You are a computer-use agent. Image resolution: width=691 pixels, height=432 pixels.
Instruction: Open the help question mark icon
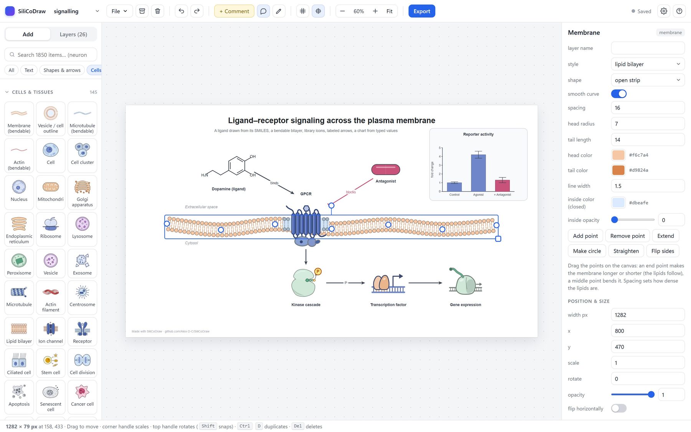679,11
